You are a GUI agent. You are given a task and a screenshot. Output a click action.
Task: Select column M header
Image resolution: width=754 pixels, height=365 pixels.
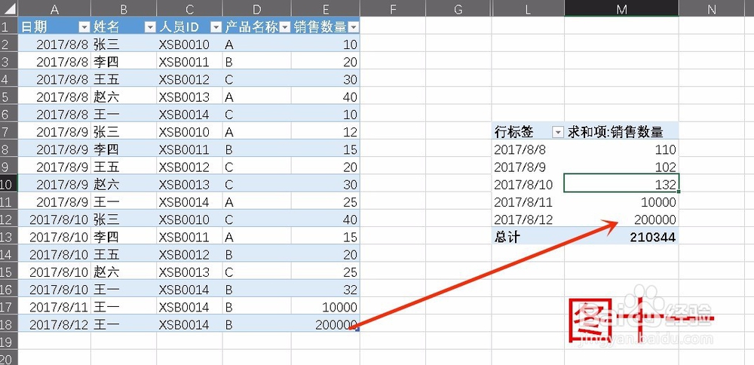coord(622,8)
